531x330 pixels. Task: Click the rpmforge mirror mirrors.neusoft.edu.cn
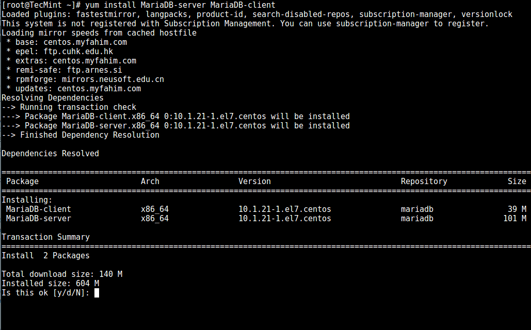[113, 79]
